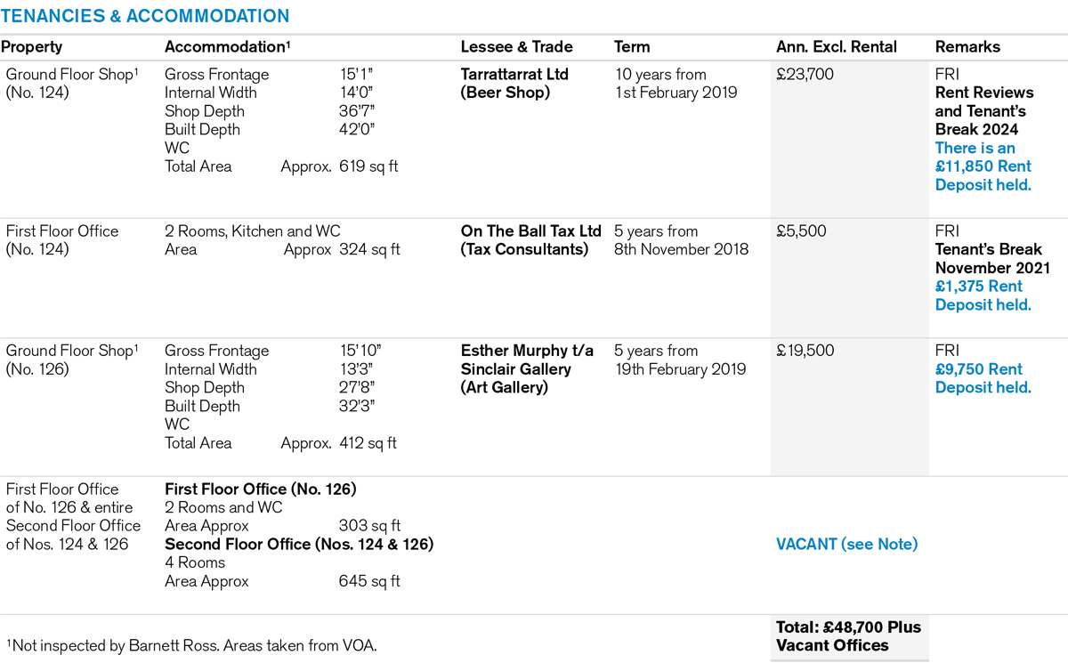
Task: Select On The Ball Tax Ltd
Action: pos(530,231)
